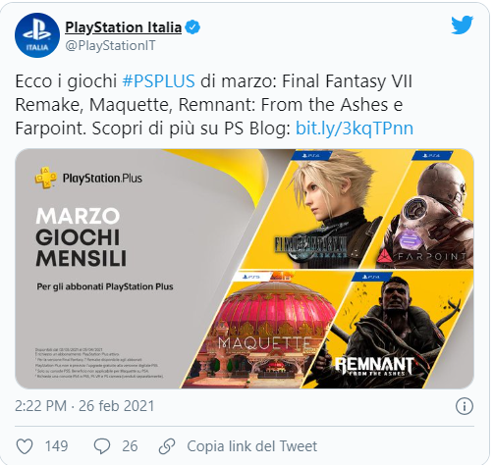Open the Maquette game artwork
Image resolution: width=493 pixels, height=465 pixels.
pos(262,330)
